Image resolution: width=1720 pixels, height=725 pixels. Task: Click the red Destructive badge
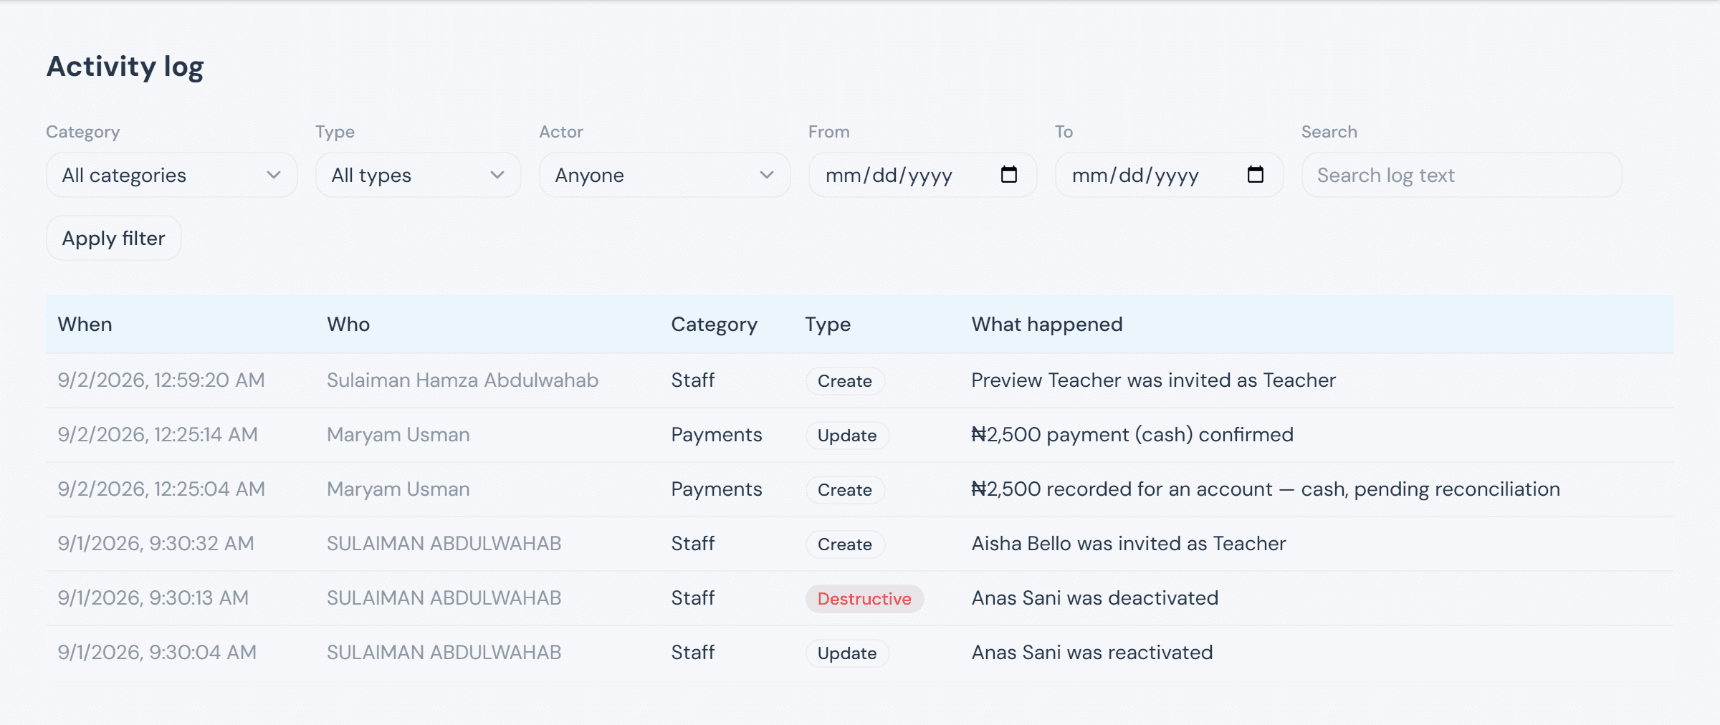864,598
